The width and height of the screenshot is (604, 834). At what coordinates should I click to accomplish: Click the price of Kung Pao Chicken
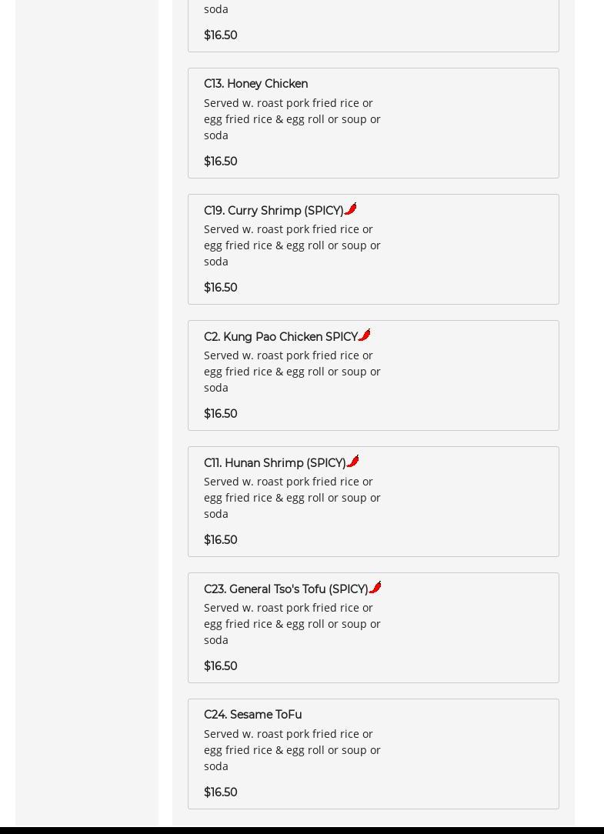pos(221,414)
